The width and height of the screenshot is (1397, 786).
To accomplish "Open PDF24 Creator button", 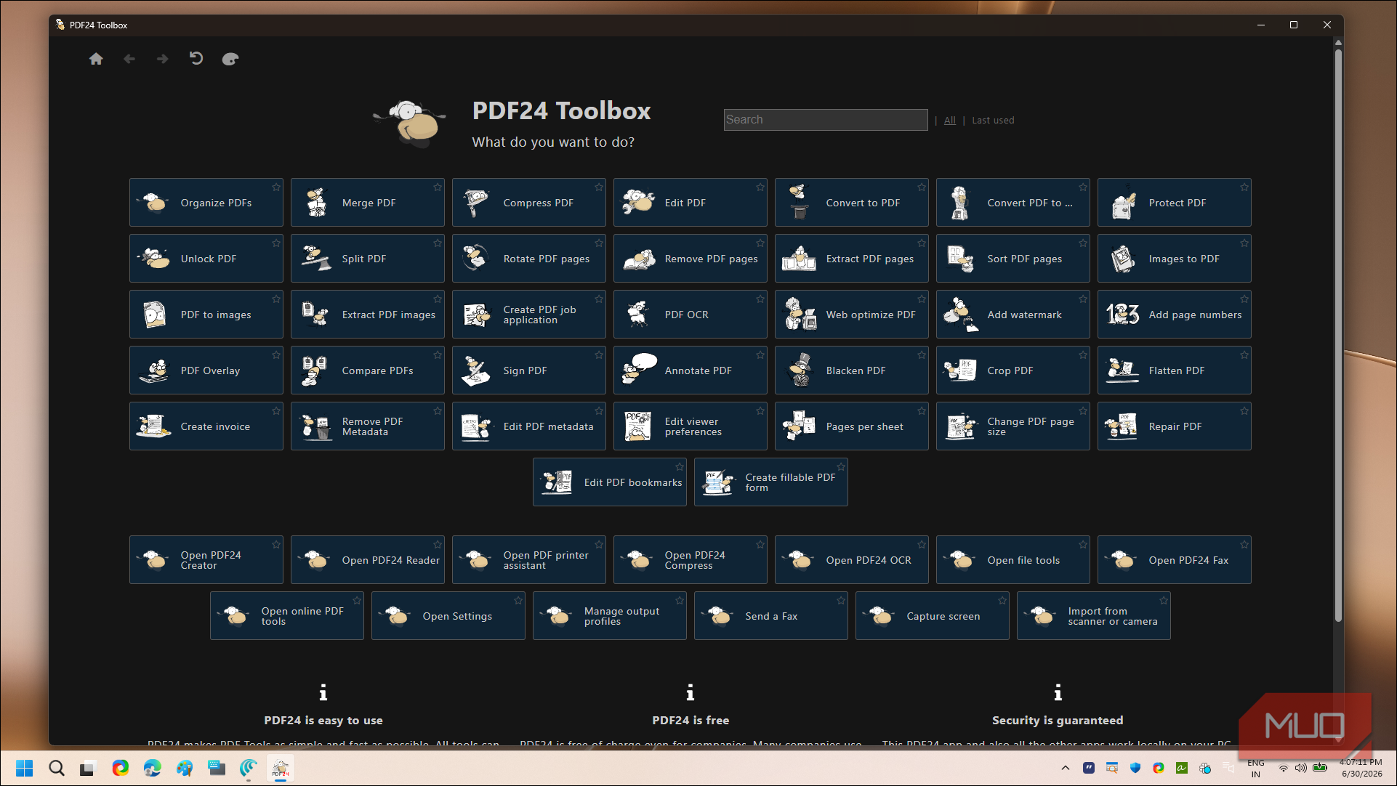I will point(206,560).
